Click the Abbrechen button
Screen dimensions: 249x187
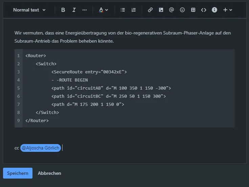[49, 173]
